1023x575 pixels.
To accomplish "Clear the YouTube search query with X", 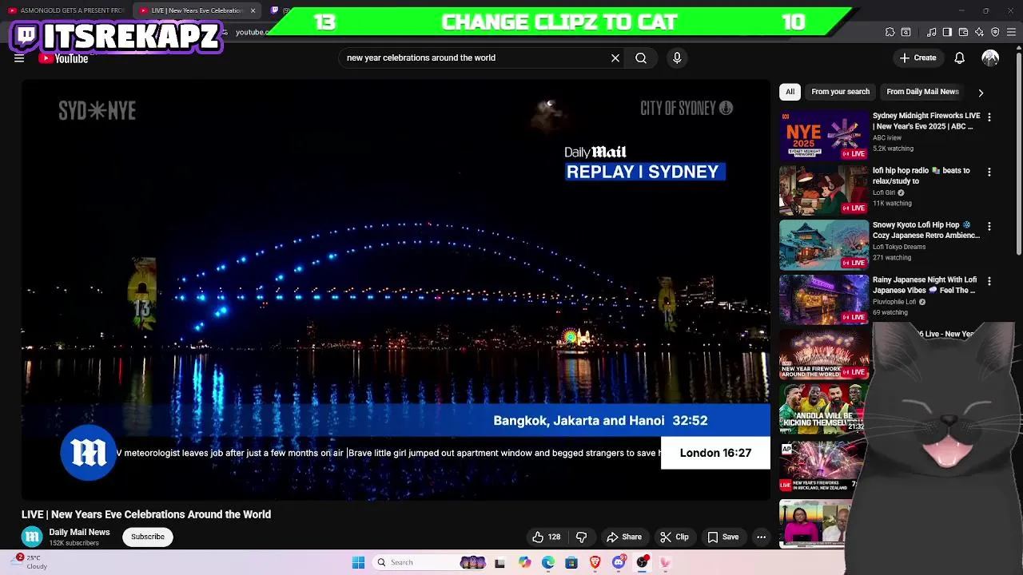I will (615, 57).
